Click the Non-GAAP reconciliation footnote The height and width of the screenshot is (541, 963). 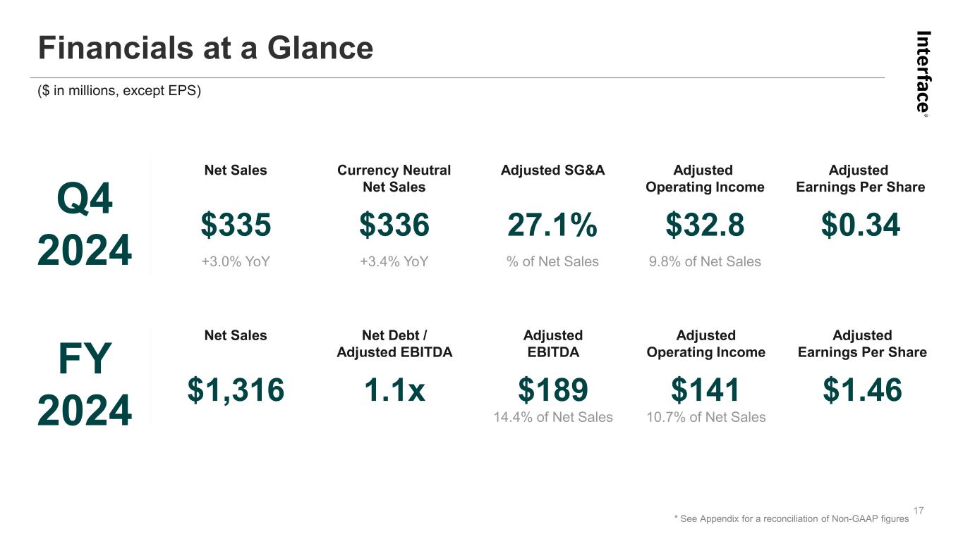click(x=791, y=518)
